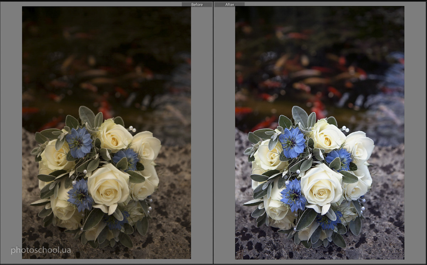Click the rightmost white rose in After photo
This screenshot has width=427, height=265.
point(359,147)
